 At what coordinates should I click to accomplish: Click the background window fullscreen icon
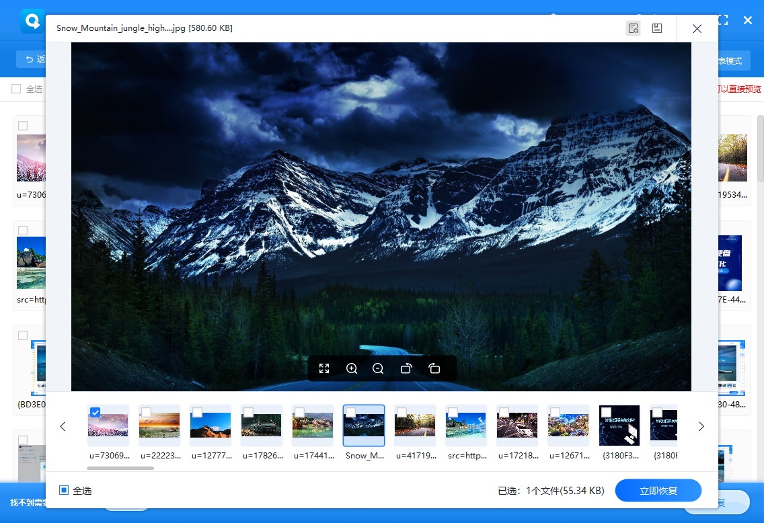pyautogui.click(x=723, y=20)
